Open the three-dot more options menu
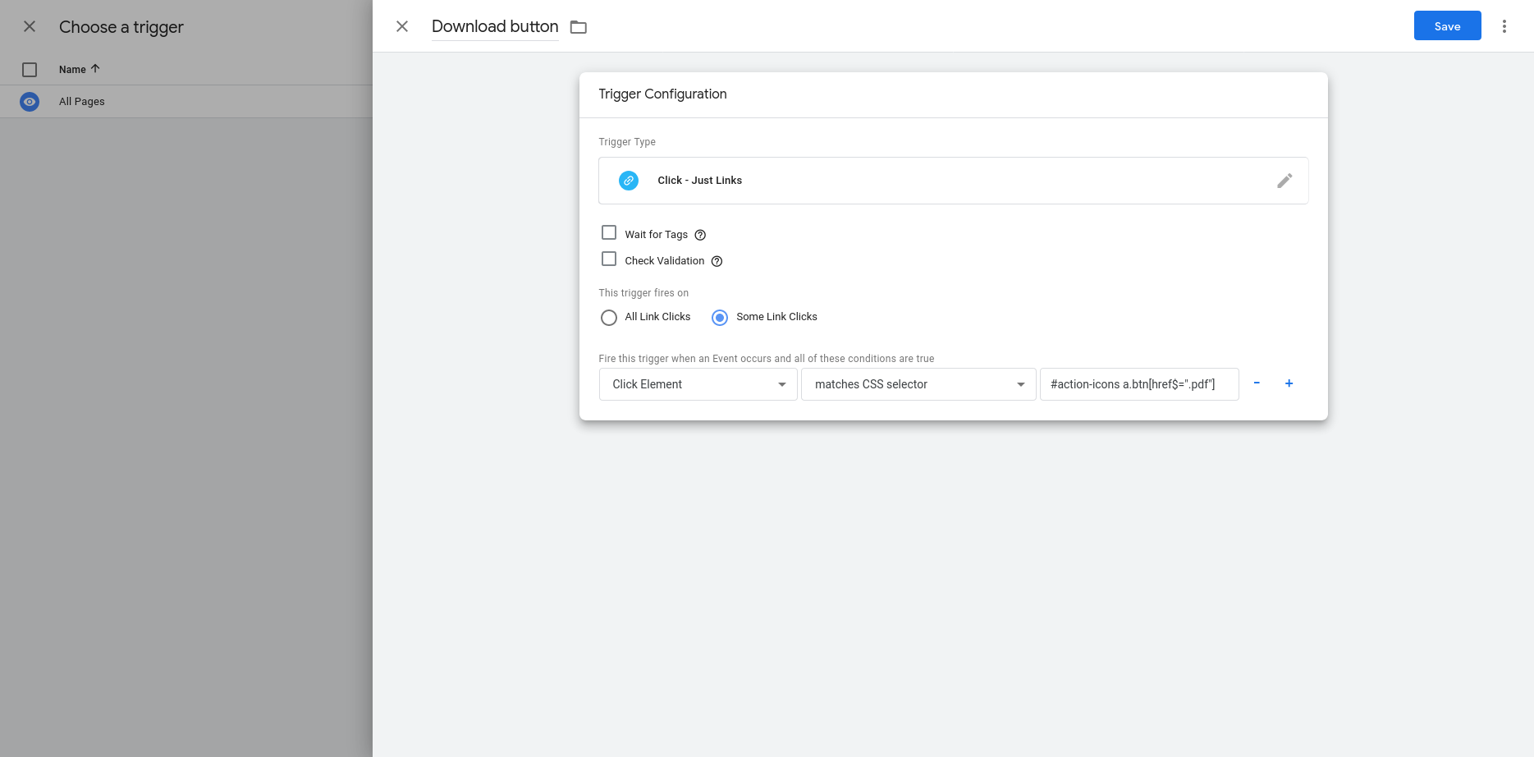Image resolution: width=1534 pixels, height=757 pixels. pyautogui.click(x=1504, y=26)
